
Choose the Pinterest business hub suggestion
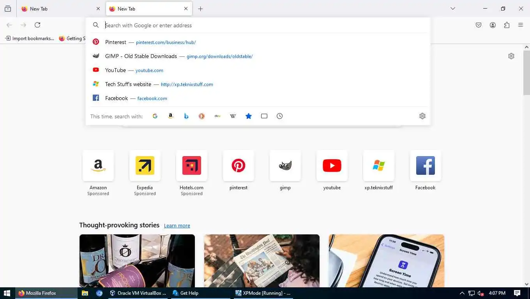258,42
